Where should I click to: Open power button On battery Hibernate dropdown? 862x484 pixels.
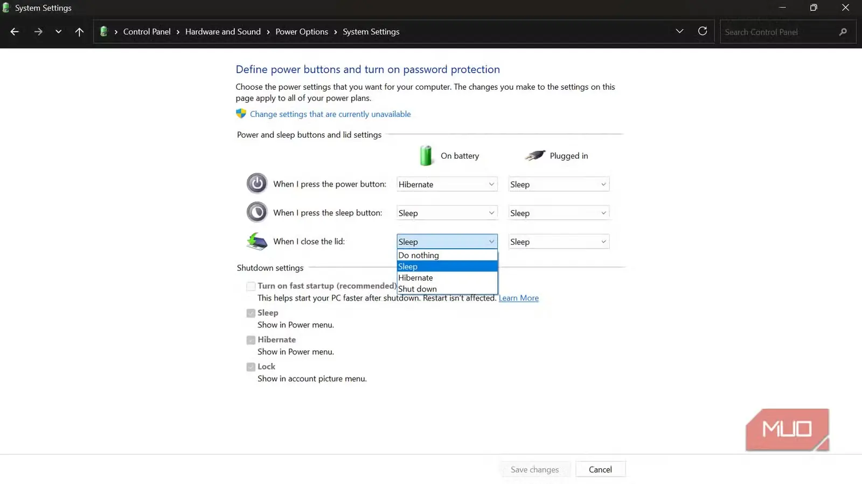pos(447,184)
